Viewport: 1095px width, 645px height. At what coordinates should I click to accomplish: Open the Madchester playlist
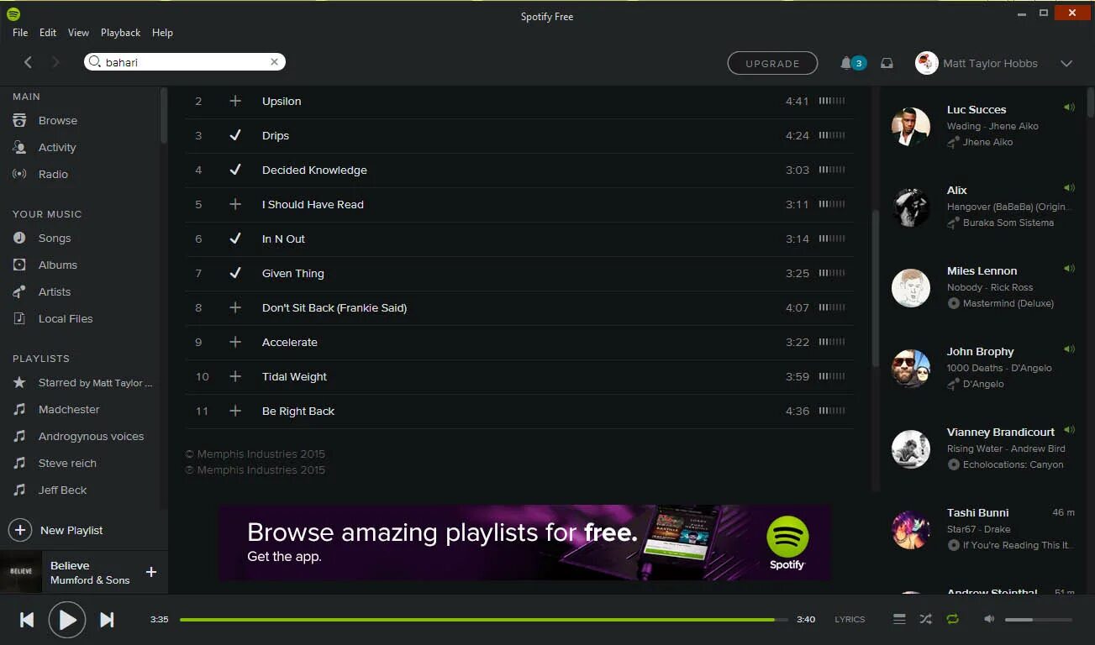[x=68, y=410]
